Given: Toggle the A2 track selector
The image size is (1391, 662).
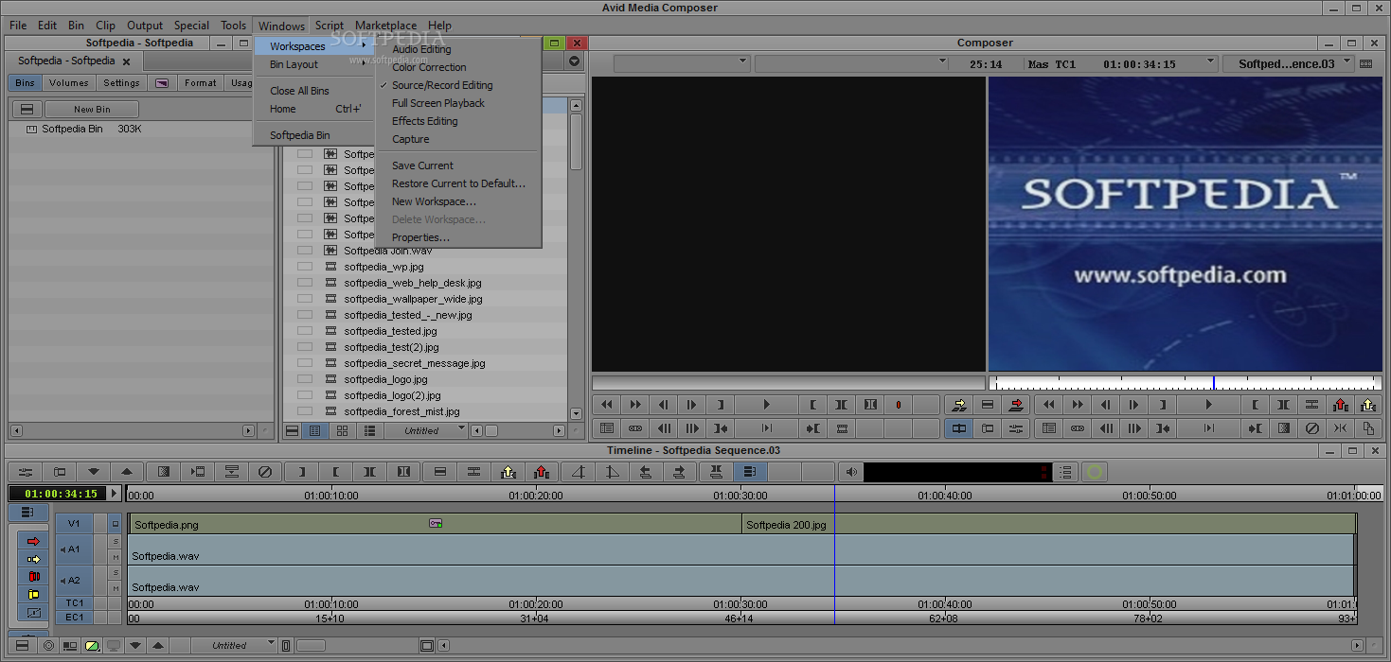Looking at the screenshot, I should click(x=74, y=581).
